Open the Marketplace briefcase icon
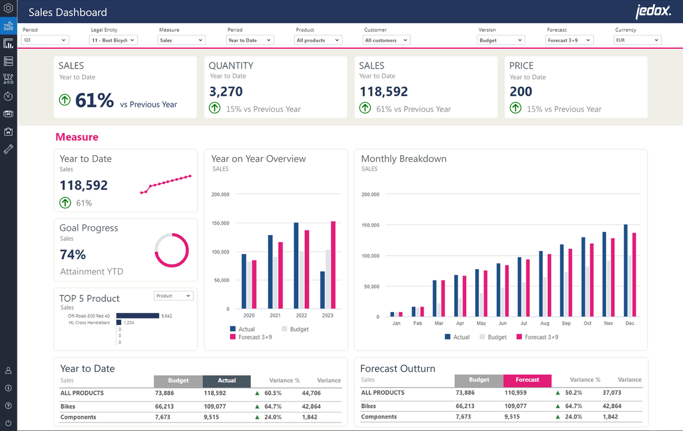The image size is (683, 431). coord(8,131)
